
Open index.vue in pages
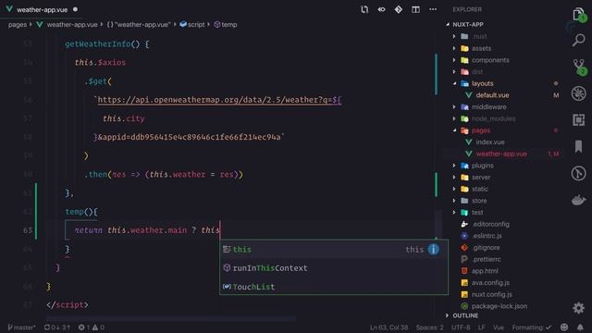(489, 142)
